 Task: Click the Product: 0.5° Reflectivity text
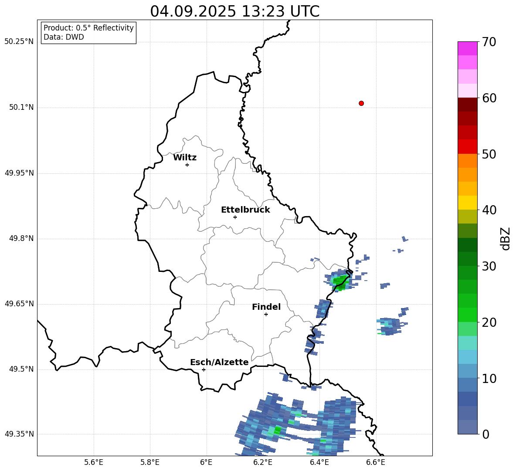(88, 28)
